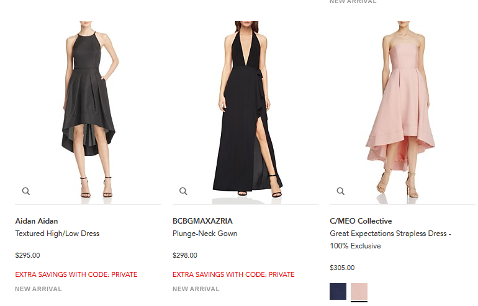
Task: Click the $295.00 price
Action: click(x=27, y=255)
